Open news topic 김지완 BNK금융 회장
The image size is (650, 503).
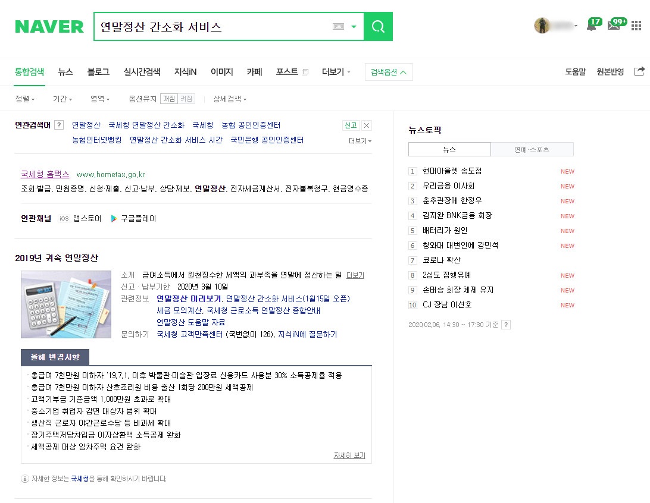(x=457, y=215)
